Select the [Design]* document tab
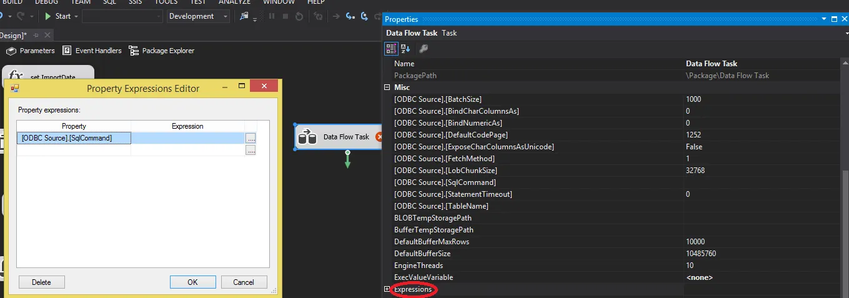 14,35
